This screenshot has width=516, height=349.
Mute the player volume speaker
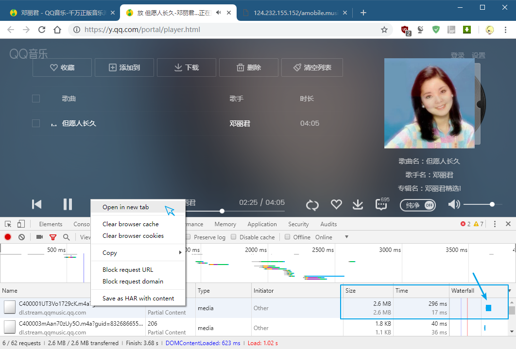pos(454,204)
